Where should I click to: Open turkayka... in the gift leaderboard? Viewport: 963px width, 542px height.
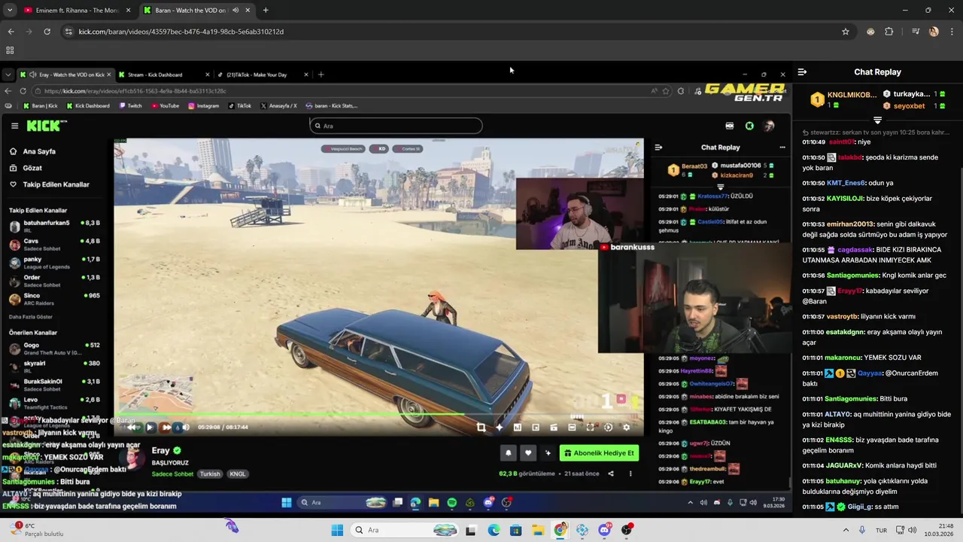(911, 94)
